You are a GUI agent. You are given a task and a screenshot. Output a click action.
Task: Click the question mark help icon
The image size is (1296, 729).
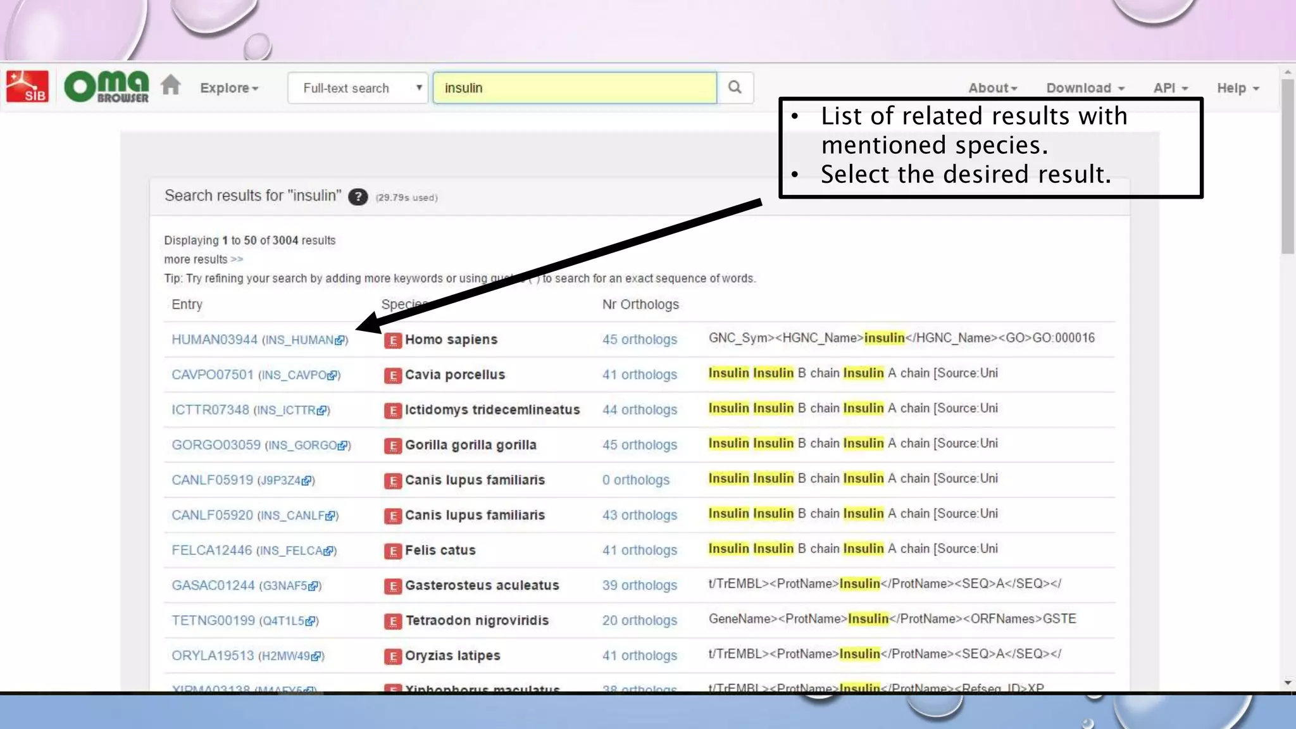point(358,197)
